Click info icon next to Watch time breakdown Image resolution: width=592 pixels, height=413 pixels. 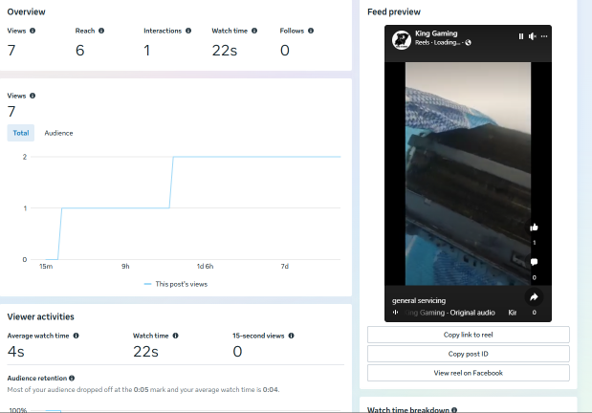coord(454,410)
